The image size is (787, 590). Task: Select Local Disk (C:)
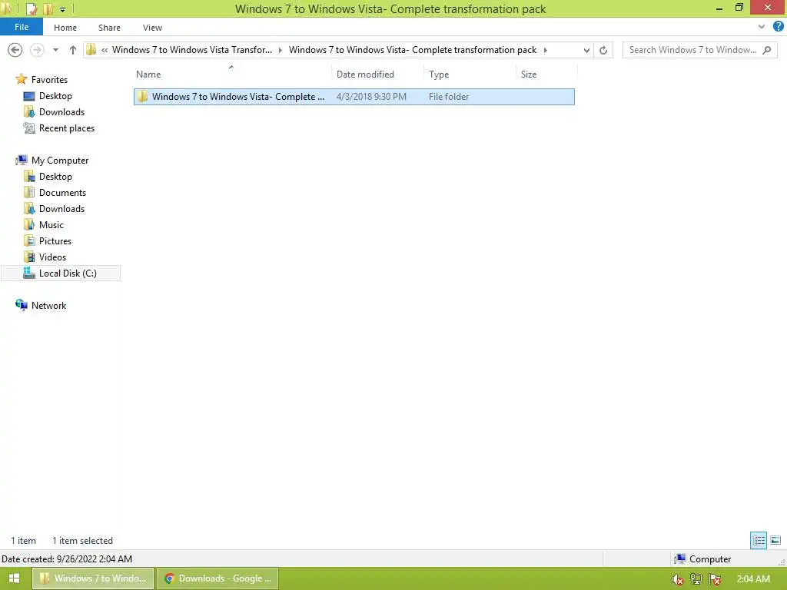(x=61, y=273)
